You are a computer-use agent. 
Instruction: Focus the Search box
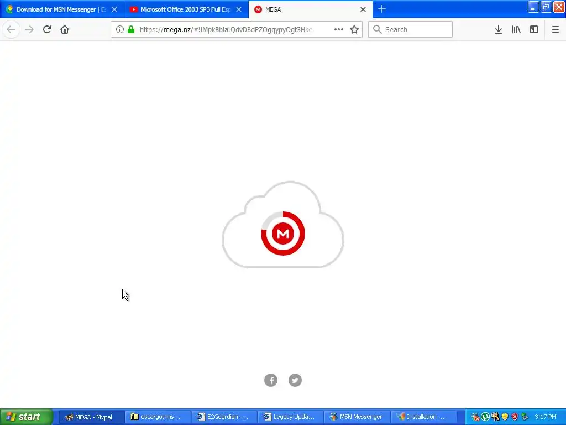click(411, 29)
